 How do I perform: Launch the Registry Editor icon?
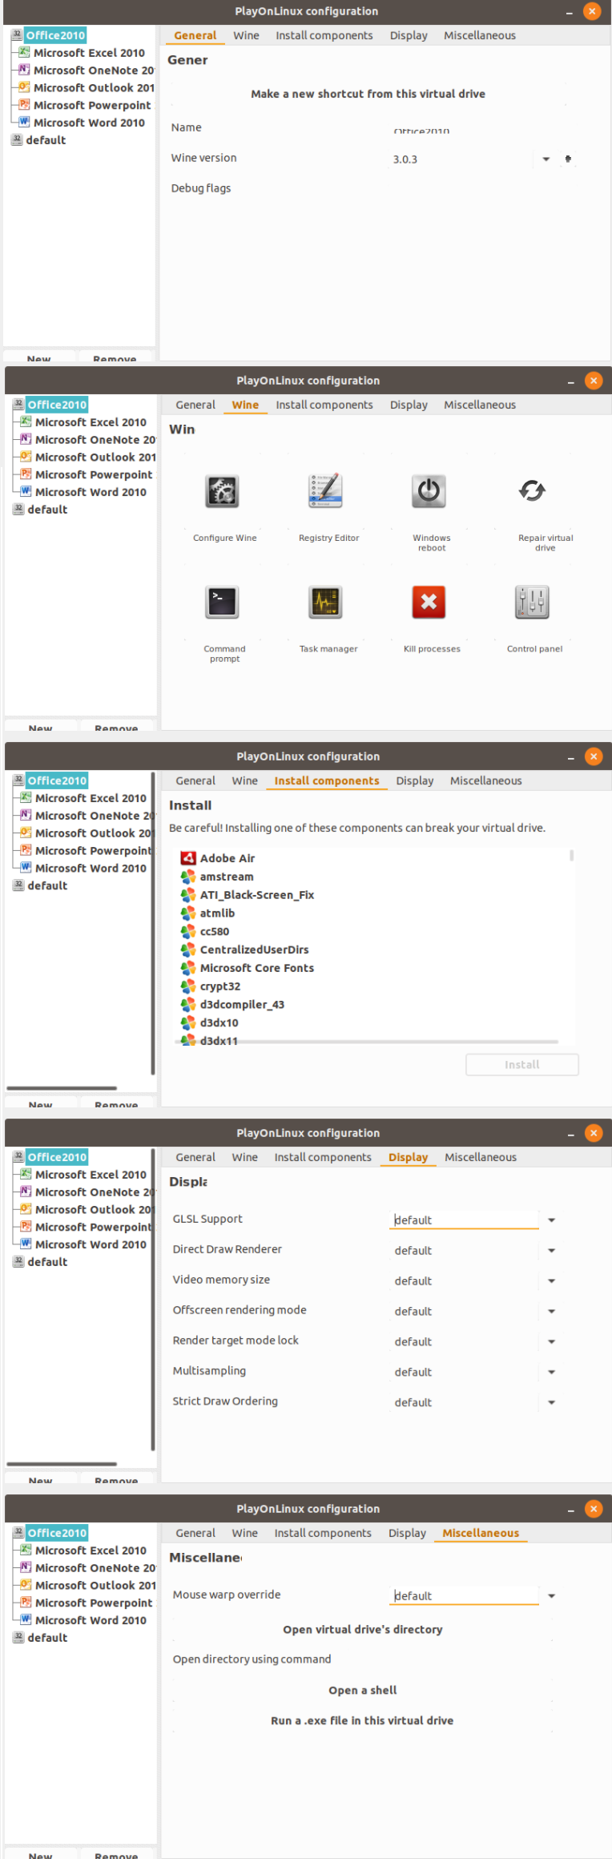(326, 491)
